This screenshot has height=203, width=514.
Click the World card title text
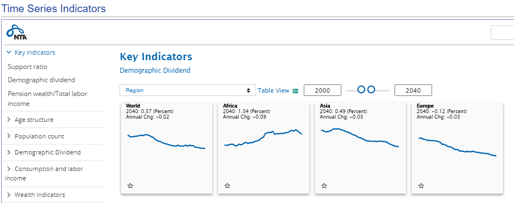(133, 105)
